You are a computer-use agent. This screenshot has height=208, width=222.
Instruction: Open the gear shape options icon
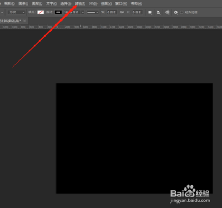point(176,12)
